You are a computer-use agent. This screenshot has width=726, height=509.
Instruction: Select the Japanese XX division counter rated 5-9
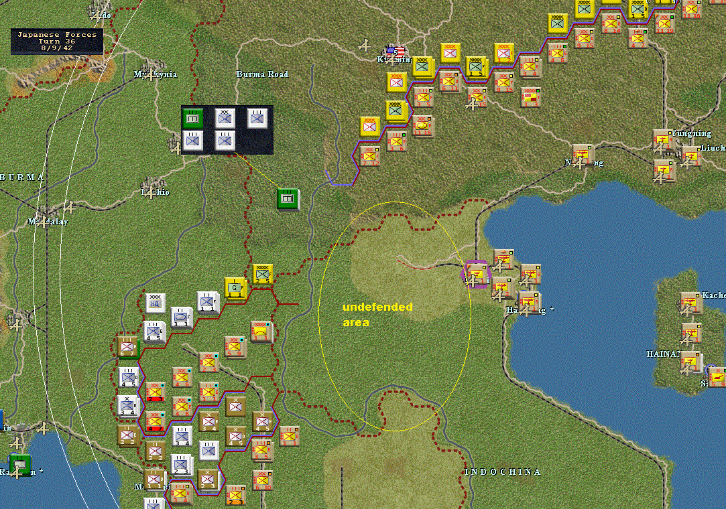[x=235, y=346]
